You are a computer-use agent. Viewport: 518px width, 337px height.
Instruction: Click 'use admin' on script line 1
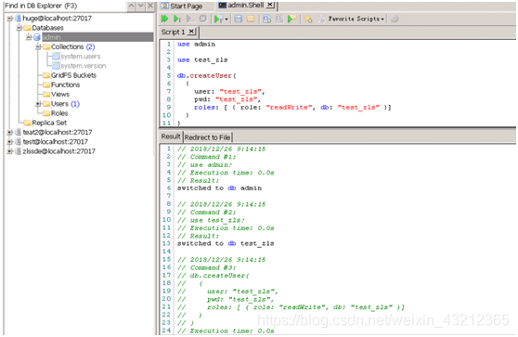pos(196,44)
